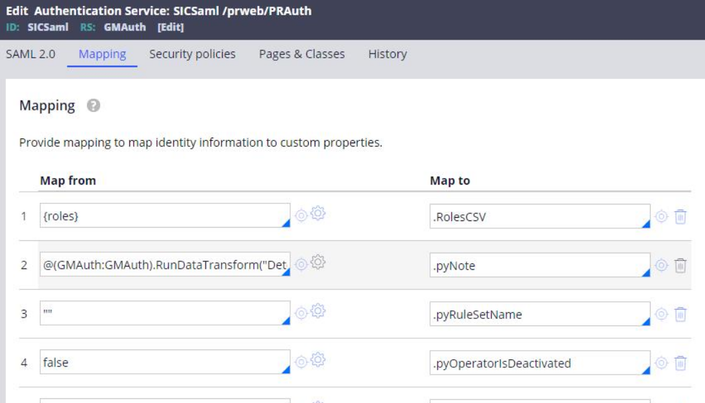Click the row 3 empty-quotes input field
This screenshot has height=403, width=705.
point(165,313)
